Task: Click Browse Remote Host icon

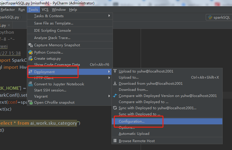Action: tap(115, 141)
